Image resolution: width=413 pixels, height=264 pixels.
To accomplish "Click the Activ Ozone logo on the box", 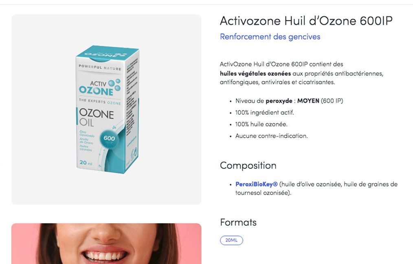I will coord(99,88).
